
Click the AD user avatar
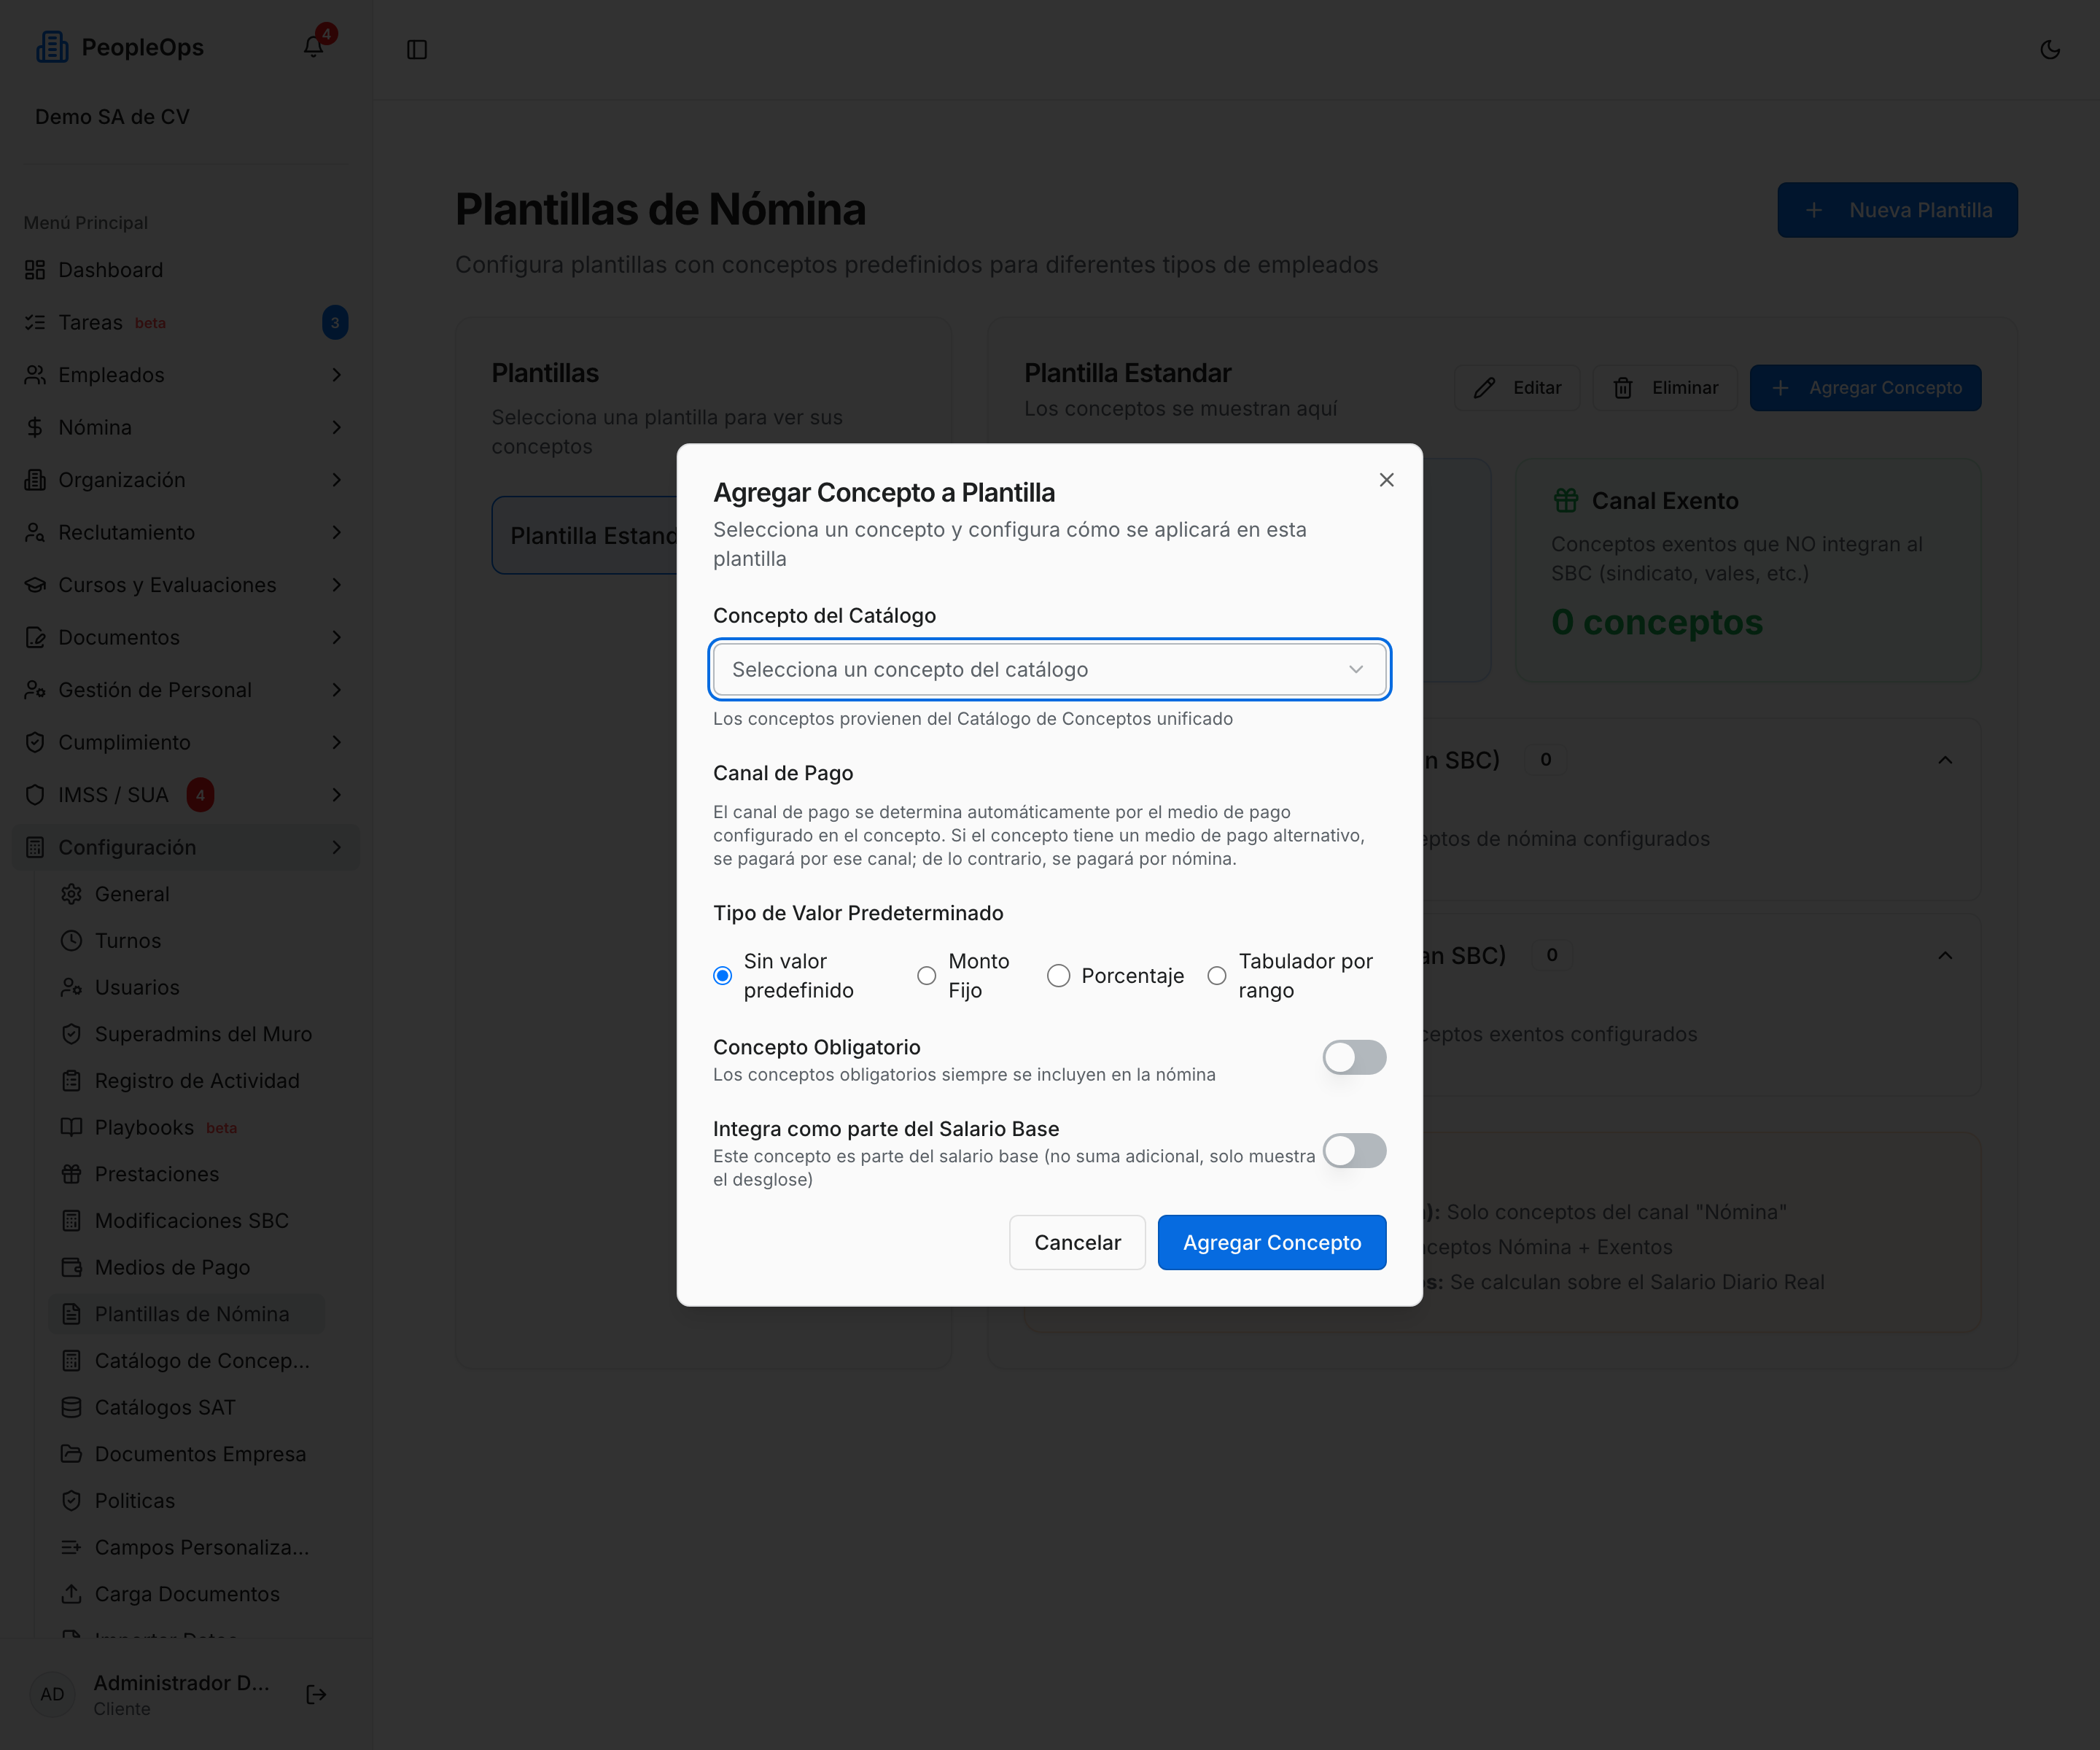pos(52,1694)
